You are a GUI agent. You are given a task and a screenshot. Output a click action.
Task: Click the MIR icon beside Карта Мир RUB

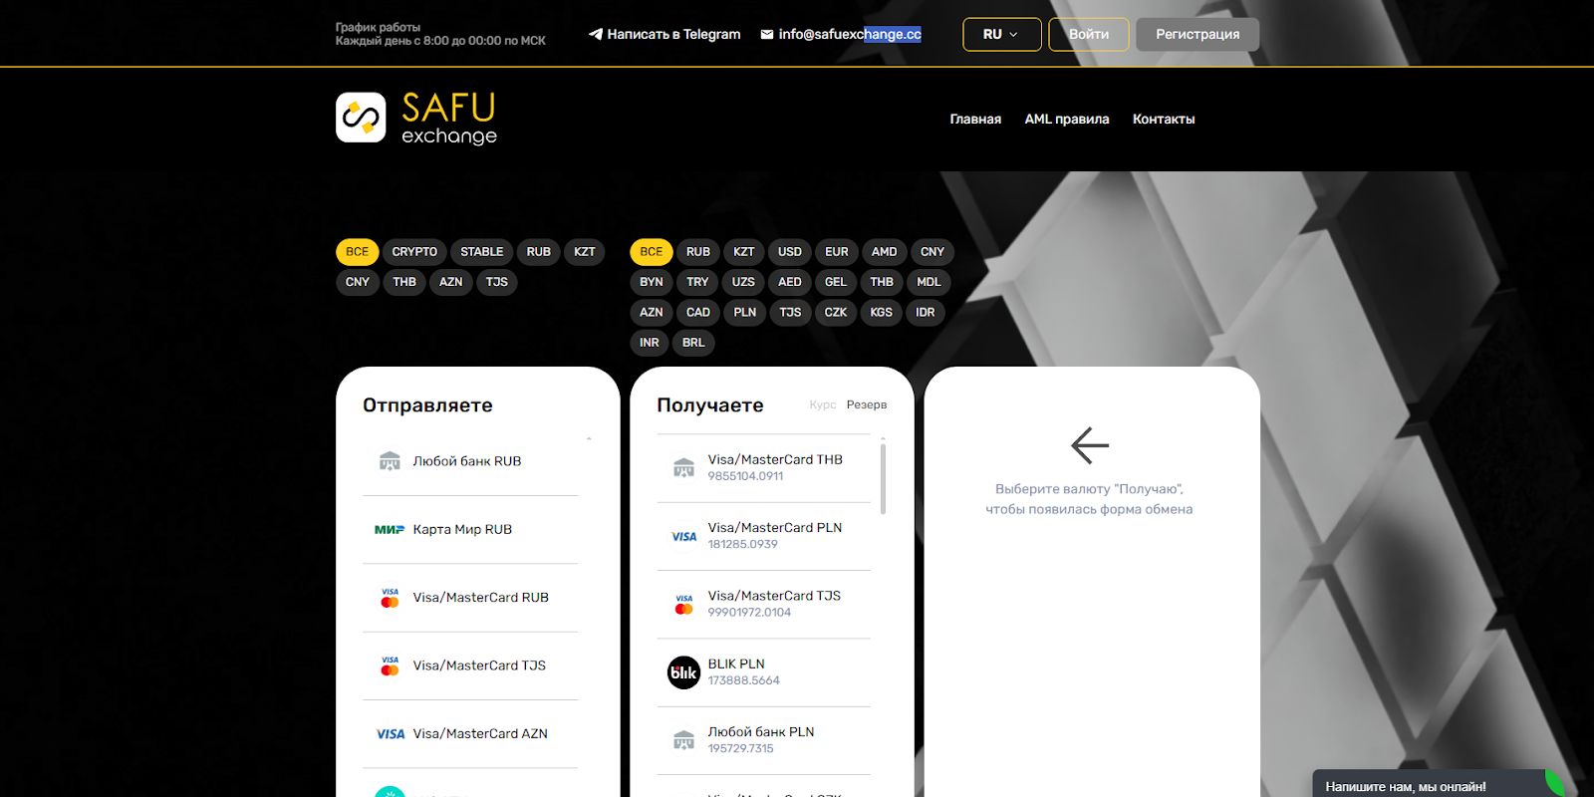click(x=390, y=530)
